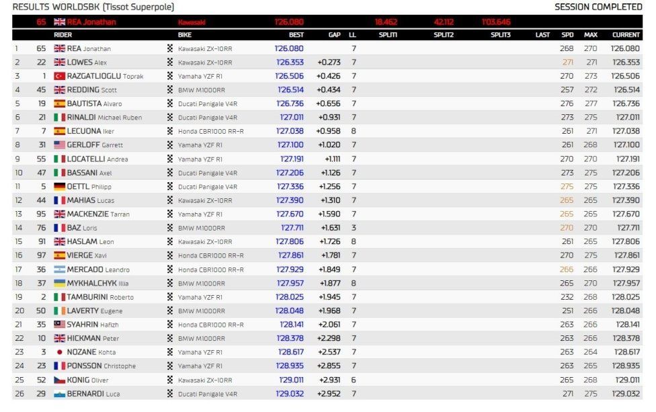Click the checkered flag icon in TAMBURINI Roberto row
656x412 pixels.
[x=170, y=297]
